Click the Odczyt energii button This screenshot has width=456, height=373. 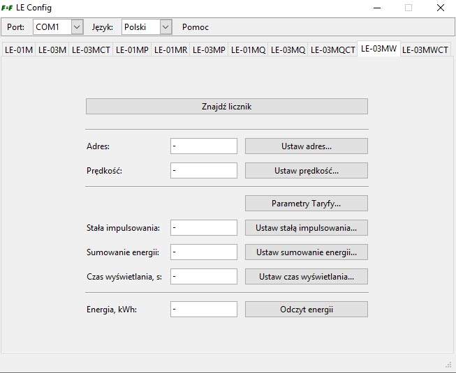coord(307,309)
